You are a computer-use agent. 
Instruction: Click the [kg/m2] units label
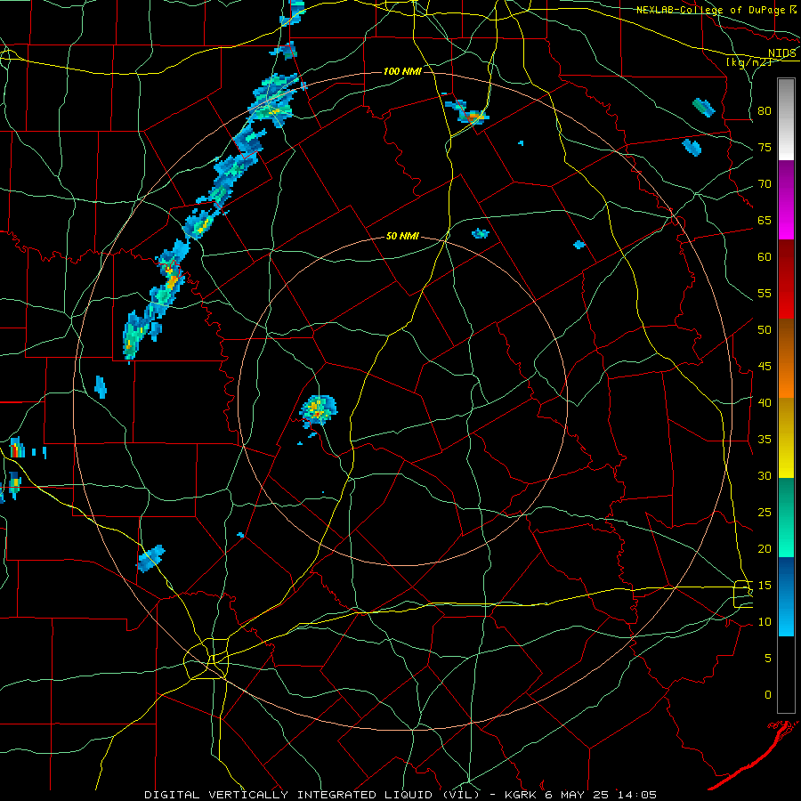(x=748, y=62)
